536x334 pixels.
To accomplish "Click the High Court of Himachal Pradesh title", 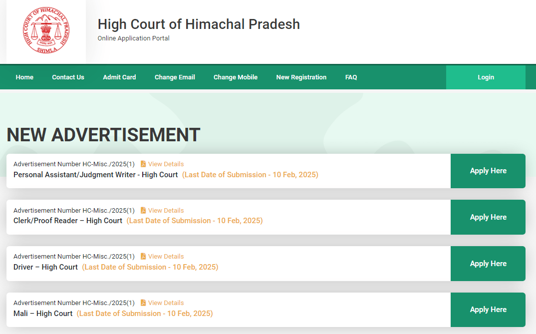I will point(199,24).
